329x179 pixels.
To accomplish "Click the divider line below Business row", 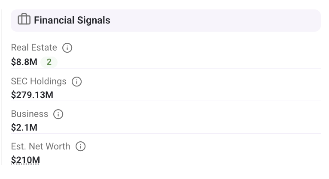I will tap(166, 133).
